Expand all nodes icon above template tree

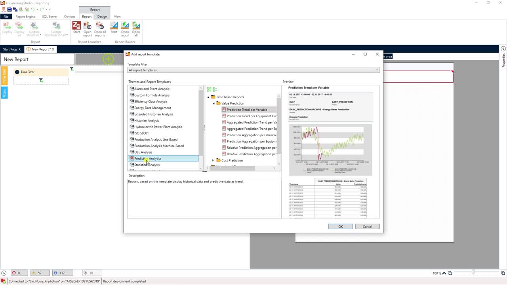pyautogui.click(x=209, y=89)
